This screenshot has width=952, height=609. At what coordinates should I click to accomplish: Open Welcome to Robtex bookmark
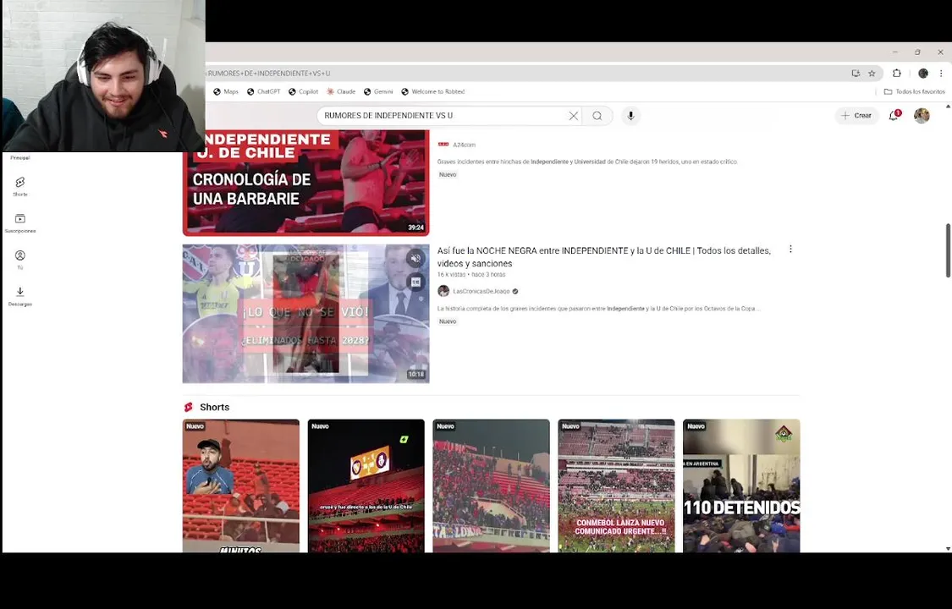point(433,91)
